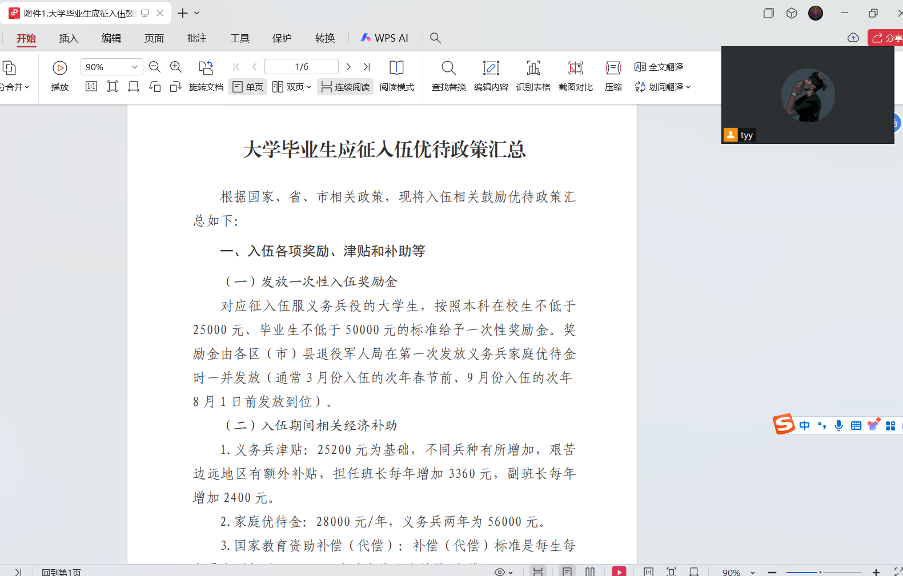
Task: Fit page width icon
Action: coord(134,86)
